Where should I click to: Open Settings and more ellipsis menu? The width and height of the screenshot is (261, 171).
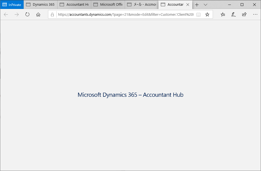tap(255, 14)
